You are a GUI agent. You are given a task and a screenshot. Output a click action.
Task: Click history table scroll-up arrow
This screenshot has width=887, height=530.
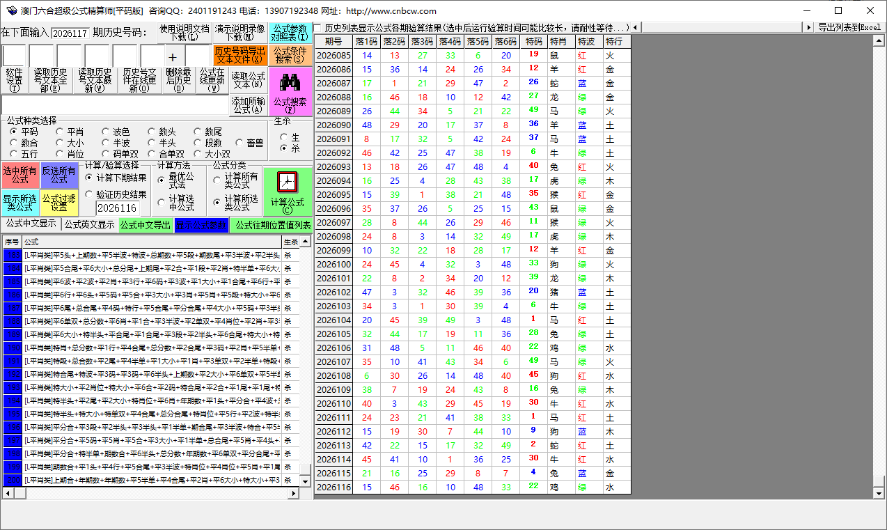pos(879,40)
